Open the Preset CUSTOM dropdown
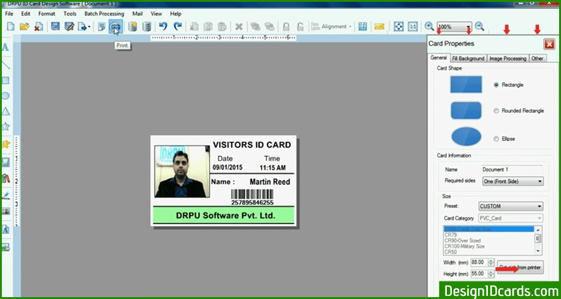 pos(510,206)
